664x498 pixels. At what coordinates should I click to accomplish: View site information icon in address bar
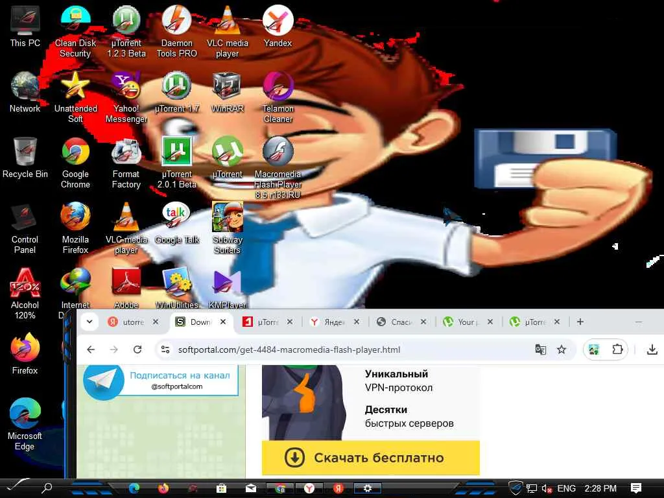[165, 350]
